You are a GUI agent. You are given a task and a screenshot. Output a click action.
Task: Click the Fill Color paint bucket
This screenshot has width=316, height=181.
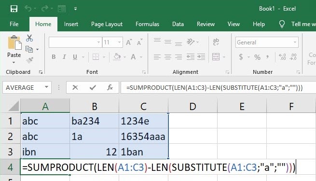pos(117,57)
